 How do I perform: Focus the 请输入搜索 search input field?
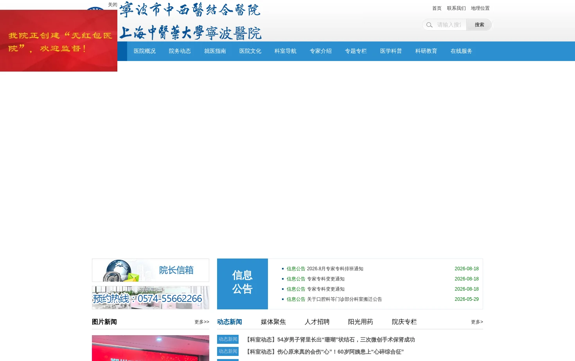tap(449, 25)
